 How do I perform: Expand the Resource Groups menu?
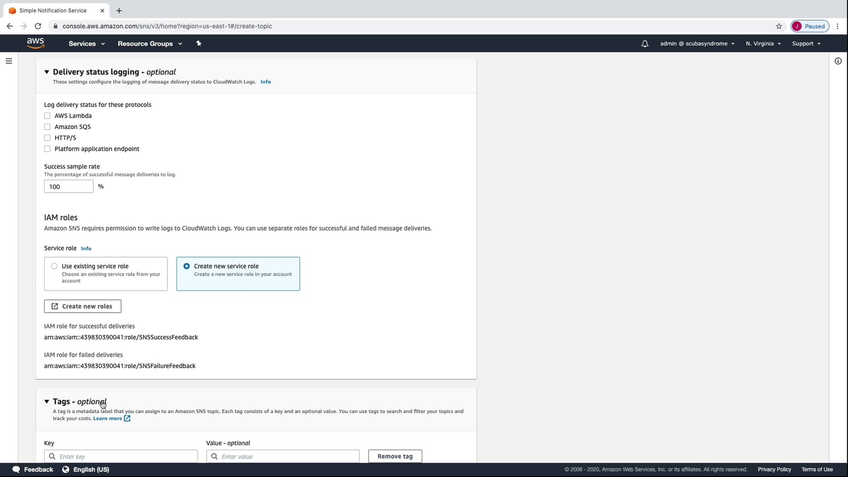point(150,44)
